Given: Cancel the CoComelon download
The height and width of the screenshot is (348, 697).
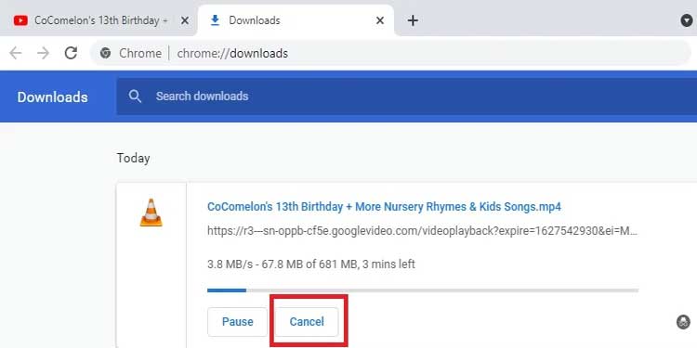Looking at the screenshot, I should tap(307, 321).
